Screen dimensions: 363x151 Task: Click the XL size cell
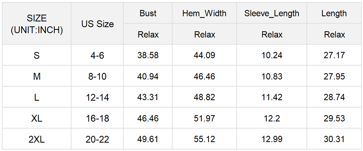click(37, 118)
